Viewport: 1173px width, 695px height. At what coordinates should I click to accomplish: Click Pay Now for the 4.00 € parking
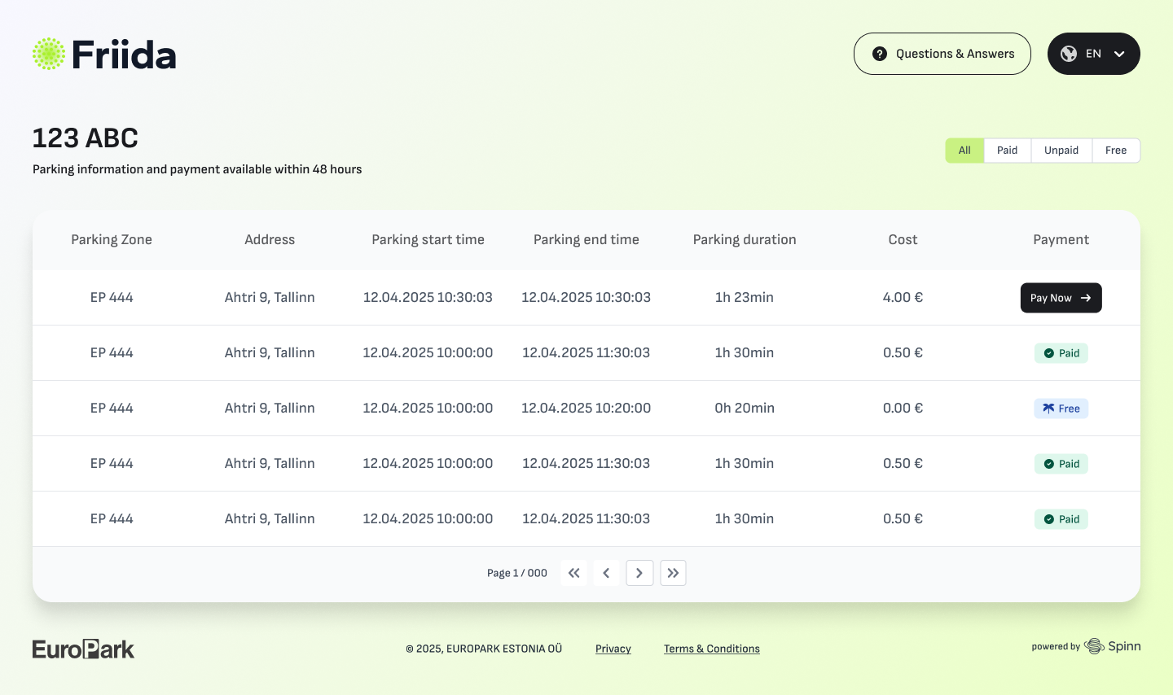(x=1061, y=298)
